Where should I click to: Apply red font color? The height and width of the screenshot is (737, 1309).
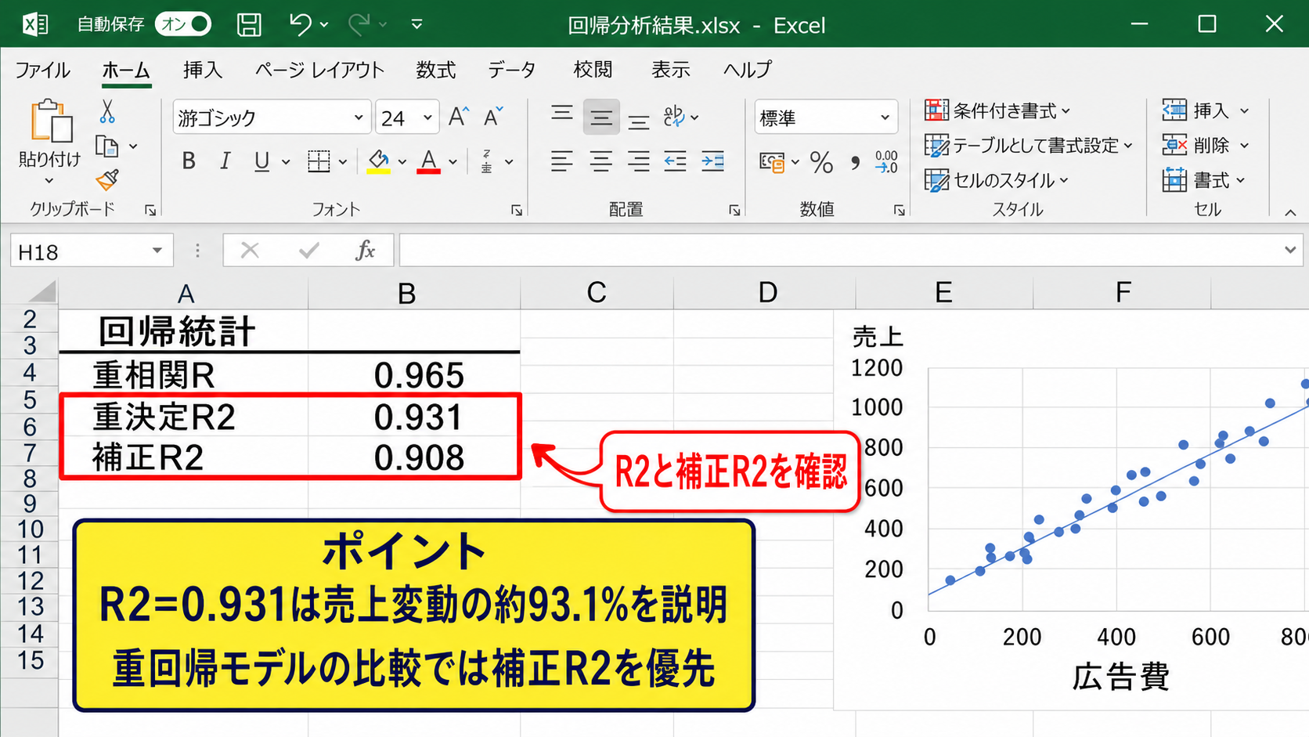click(x=428, y=161)
